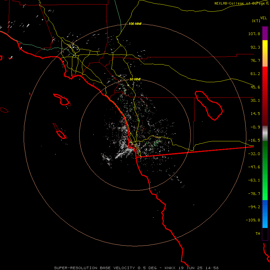The image size is (270, 270).
Task: Click the -16.5 velocity scale value
Action: tap(254, 140)
